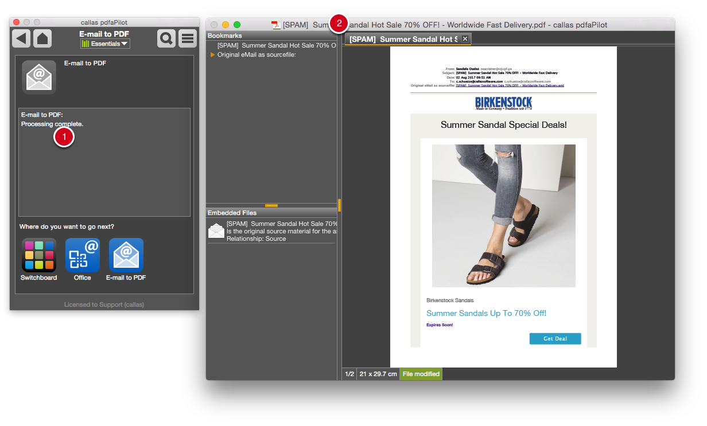Image resolution: width=707 pixels, height=426 pixels.
Task: Select the [SPAM] Summer Sandal bookmark entry
Action: [277, 45]
